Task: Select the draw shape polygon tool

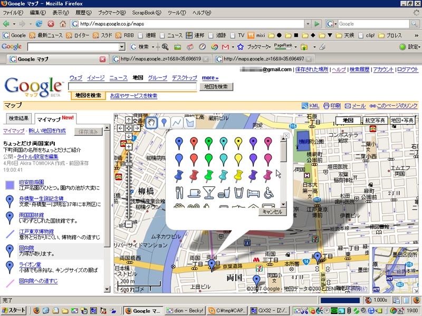Action: (x=189, y=123)
